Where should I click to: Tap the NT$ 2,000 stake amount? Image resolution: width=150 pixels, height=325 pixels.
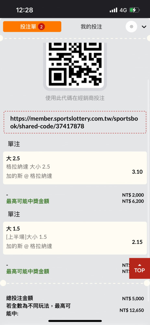(x=133, y=195)
